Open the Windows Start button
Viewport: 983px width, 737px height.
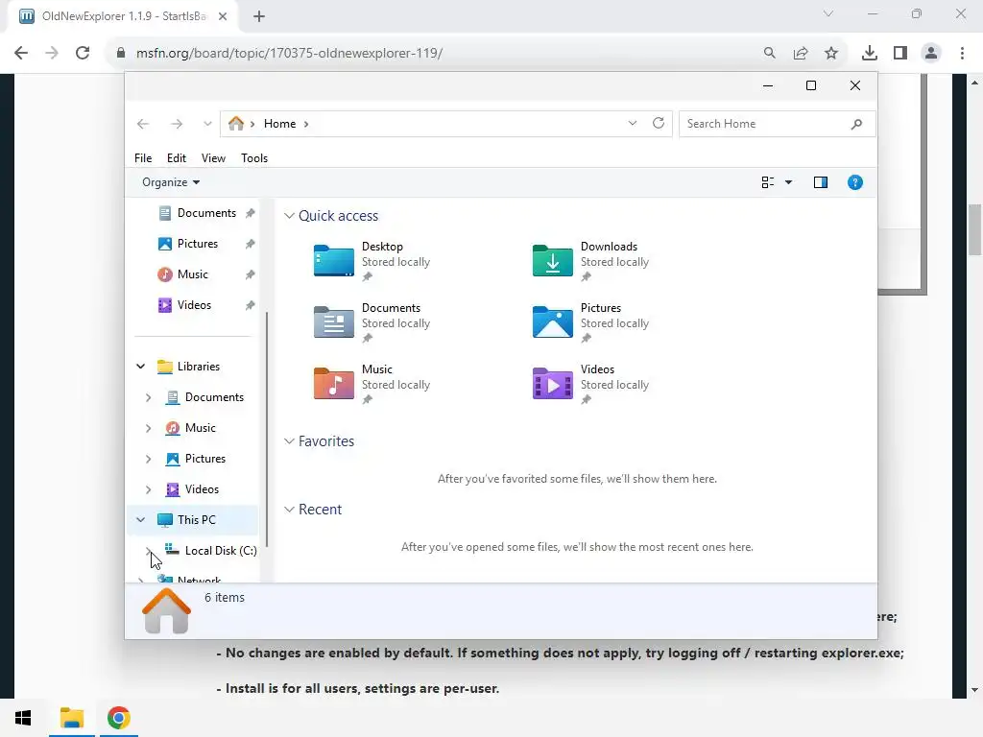[23, 718]
